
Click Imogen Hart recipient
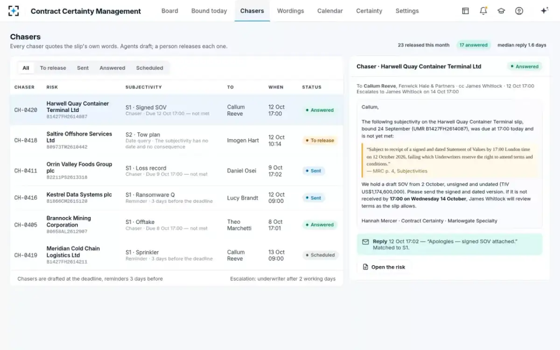[243, 140]
